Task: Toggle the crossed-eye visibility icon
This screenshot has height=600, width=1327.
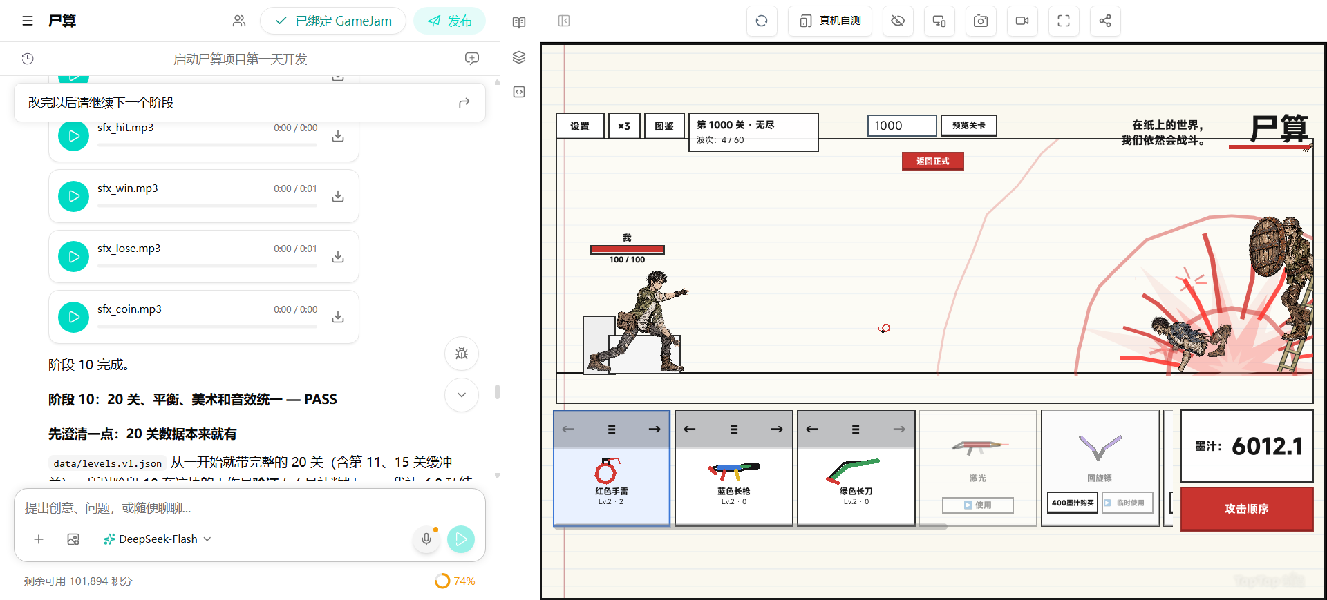Action: pyautogui.click(x=898, y=21)
